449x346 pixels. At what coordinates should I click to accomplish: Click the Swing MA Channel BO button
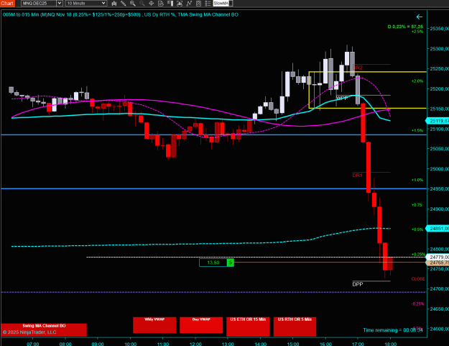pos(44,329)
